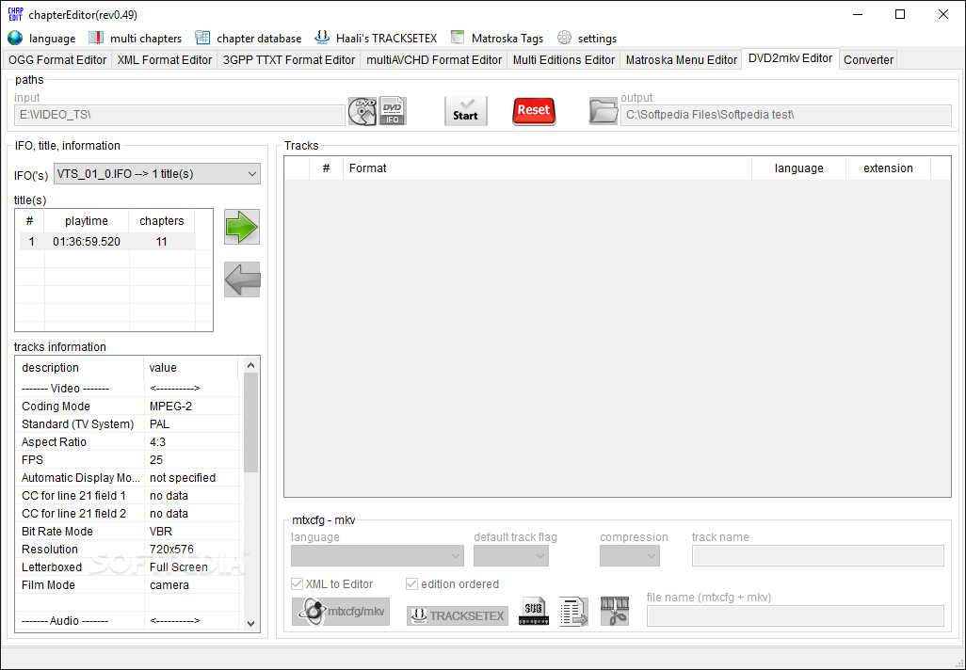The height and width of the screenshot is (670, 966).
Task: Switch to Multi Editions Editor tab
Action: [564, 59]
